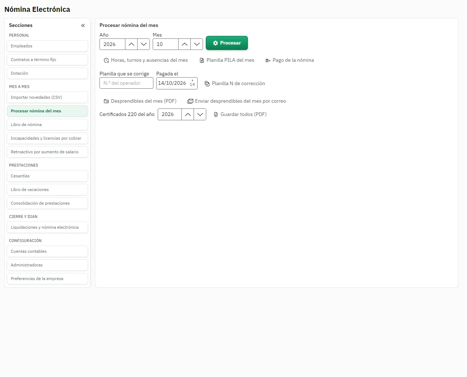Increase the Mes value
The width and height of the screenshot is (467, 377).
click(x=185, y=44)
